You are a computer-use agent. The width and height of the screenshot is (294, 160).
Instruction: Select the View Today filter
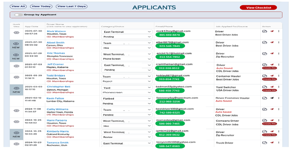(41, 6)
